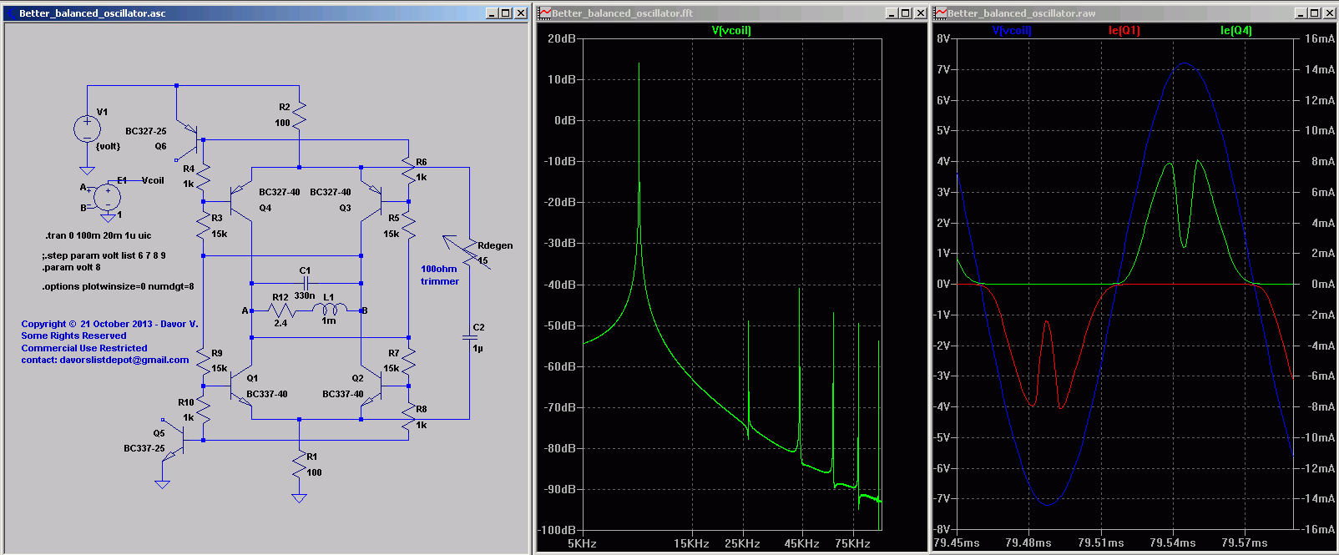Click the E1 controlled source symbol

coord(108,198)
